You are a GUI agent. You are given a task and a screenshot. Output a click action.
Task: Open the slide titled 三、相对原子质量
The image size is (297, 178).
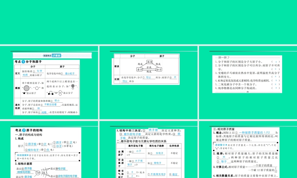pyautogui.click(x=248, y=150)
